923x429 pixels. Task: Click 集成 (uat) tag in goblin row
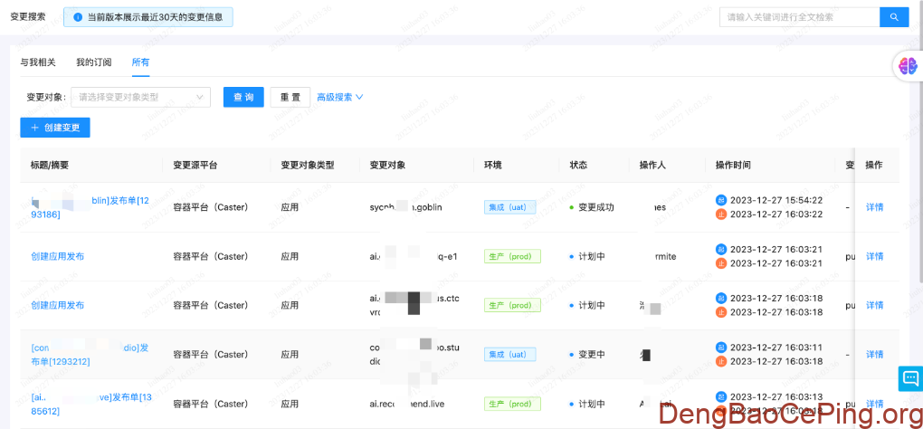509,207
